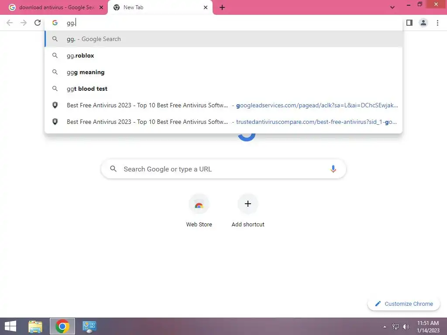The image size is (447, 335).
Task: Click the shield icon of the googleadservices suggestion
Action: [x=55, y=105]
